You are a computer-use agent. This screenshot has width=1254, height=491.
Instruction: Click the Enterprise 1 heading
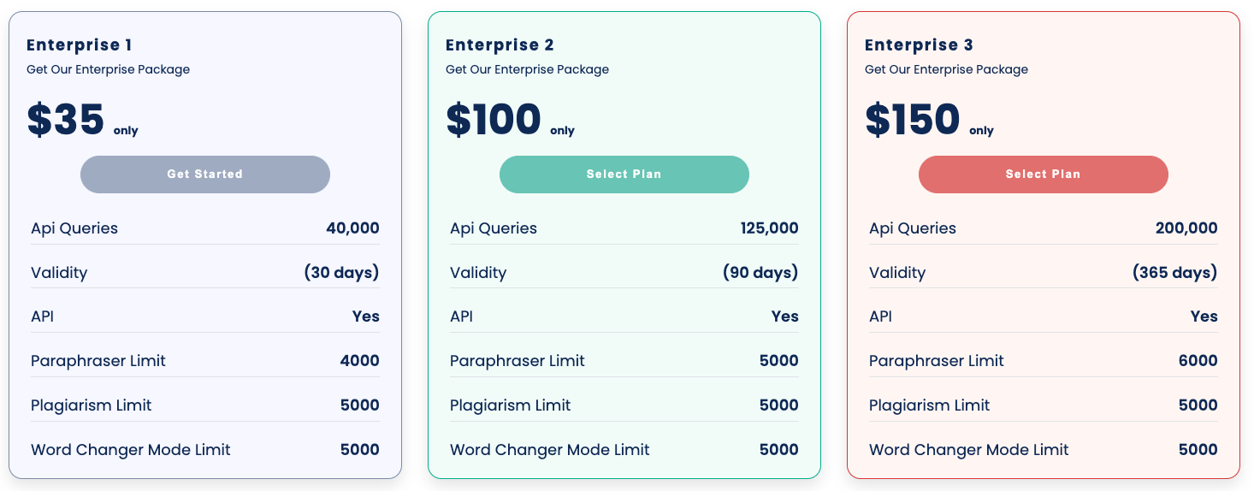click(80, 45)
